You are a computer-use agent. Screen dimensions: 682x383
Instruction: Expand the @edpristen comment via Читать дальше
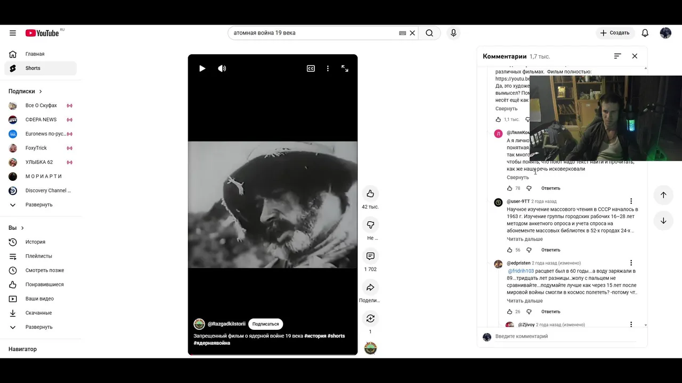tap(525, 301)
